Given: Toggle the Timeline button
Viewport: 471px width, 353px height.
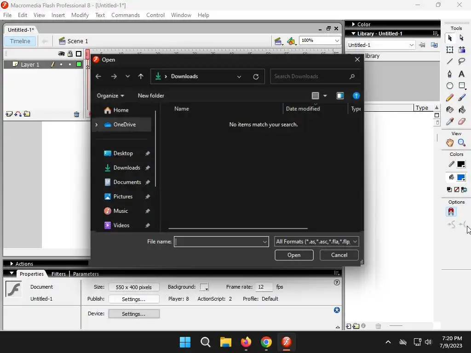Looking at the screenshot, I should [20, 41].
